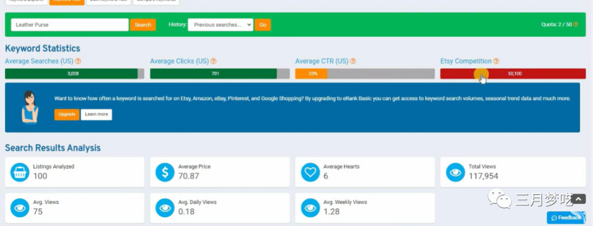Click the Average Hearts value 6
The width and height of the screenshot is (593, 226).
(x=326, y=176)
